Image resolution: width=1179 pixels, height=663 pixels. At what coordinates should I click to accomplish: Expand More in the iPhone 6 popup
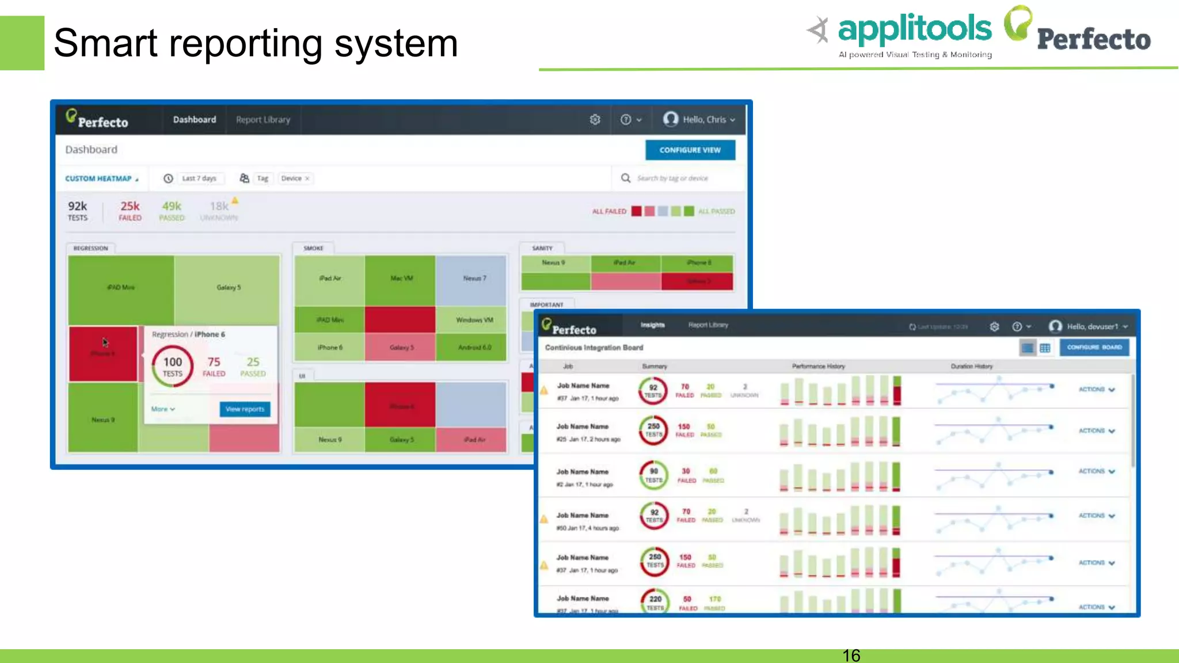[x=163, y=409]
